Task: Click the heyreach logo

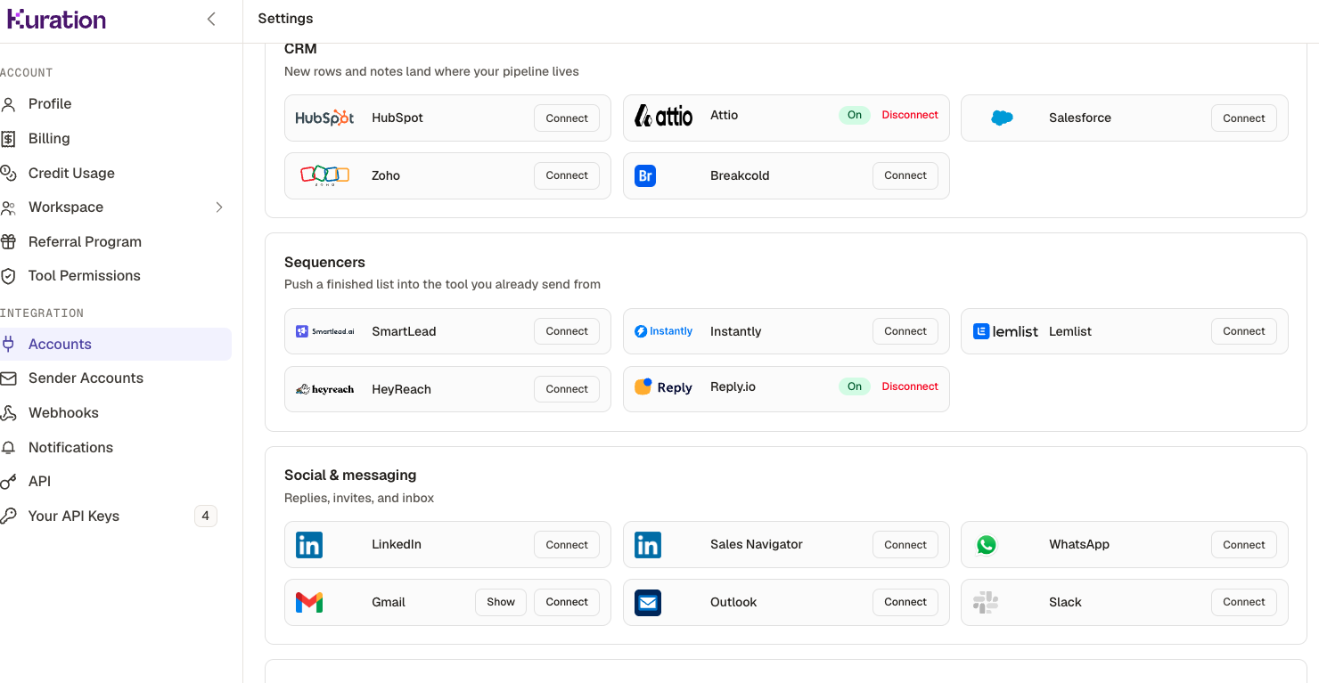Action: tap(325, 389)
